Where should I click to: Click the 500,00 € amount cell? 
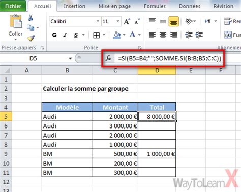115,154
